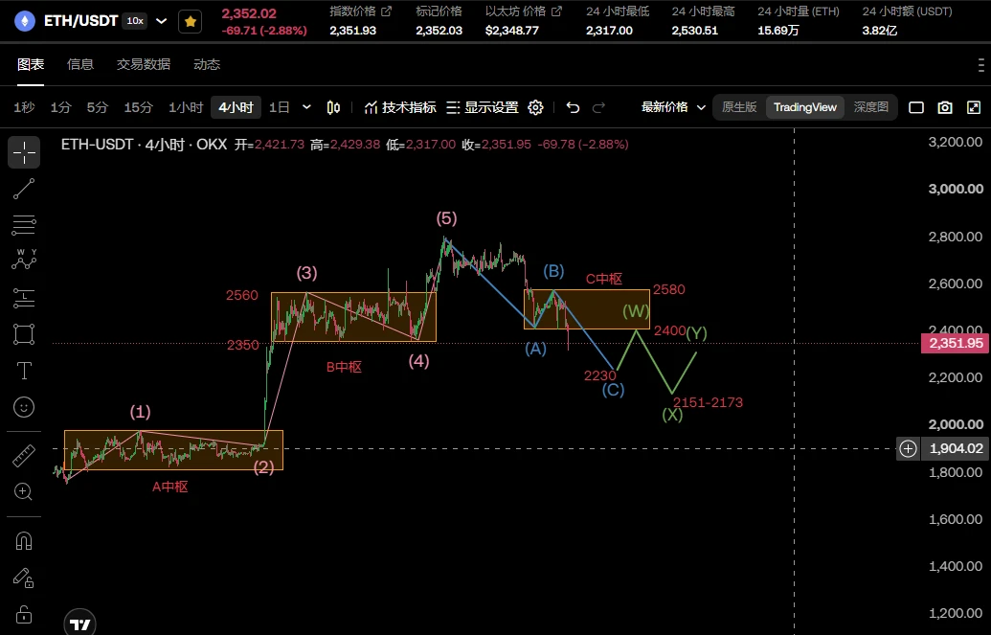Click the zoom in magnifier tool
This screenshot has height=635, width=991.
point(24,491)
